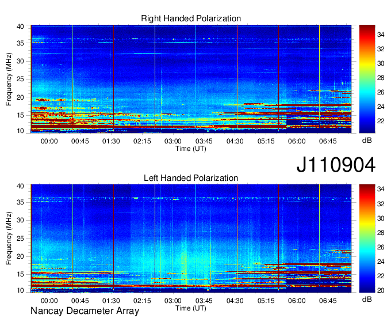This screenshot has width=391, height=318.
Task: Click the 22 dB label on upper colorbar
Action: pyautogui.click(x=381, y=121)
